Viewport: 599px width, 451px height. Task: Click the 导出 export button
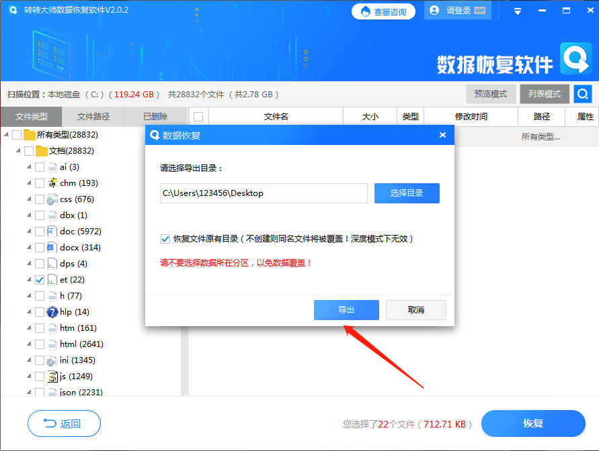pos(346,309)
